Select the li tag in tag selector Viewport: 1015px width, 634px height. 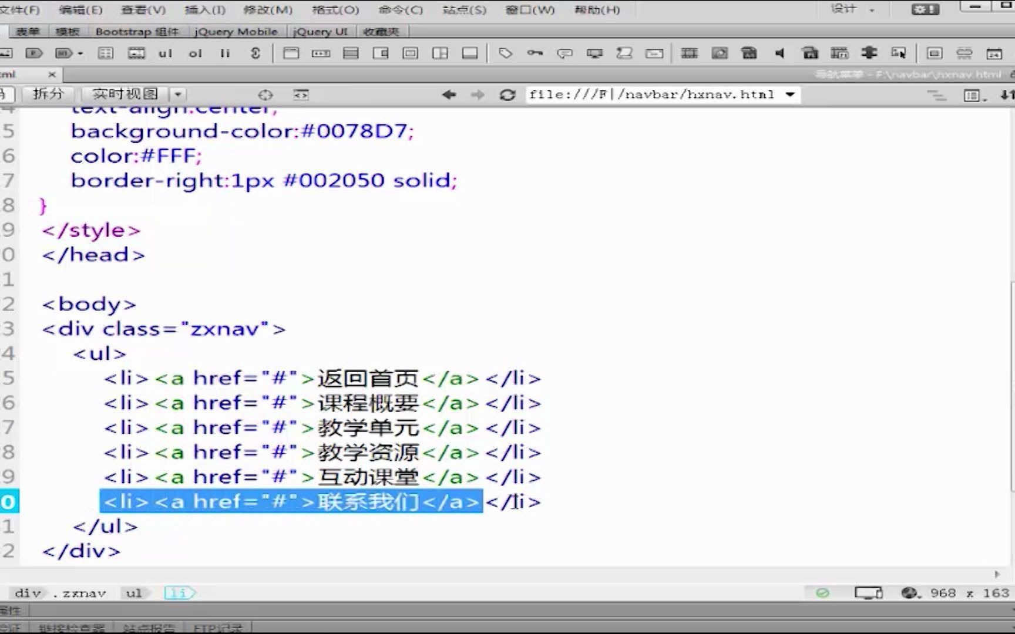(179, 593)
